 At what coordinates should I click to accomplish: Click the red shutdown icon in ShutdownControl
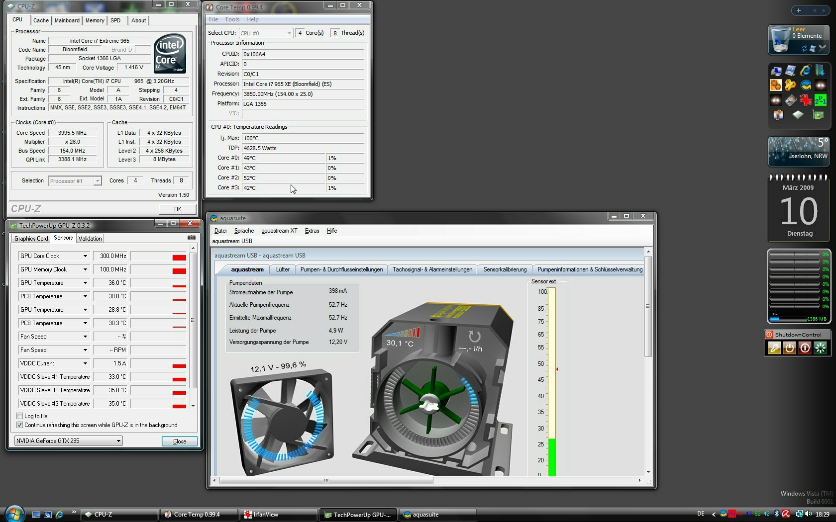(805, 348)
